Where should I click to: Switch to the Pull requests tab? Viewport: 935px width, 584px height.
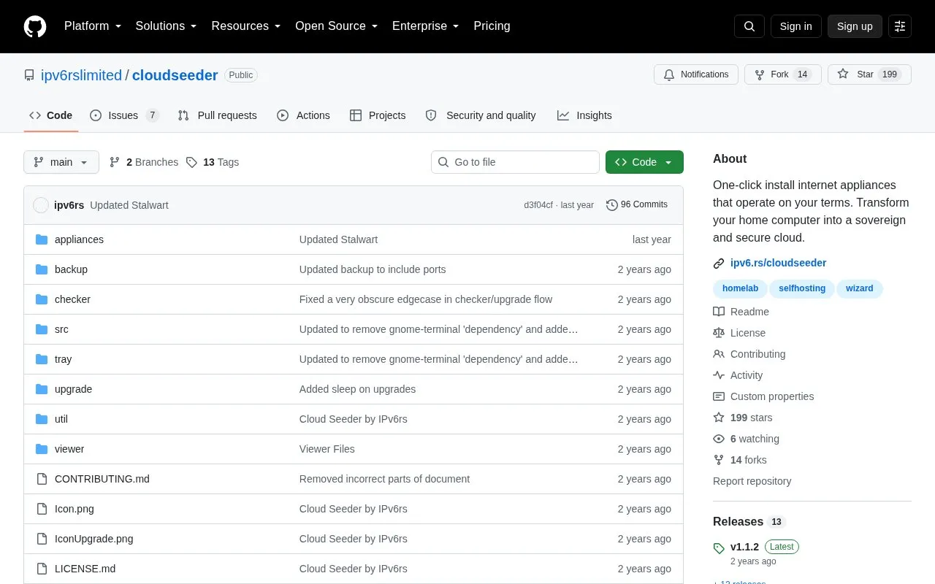pyautogui.click(x=217, y=115)
